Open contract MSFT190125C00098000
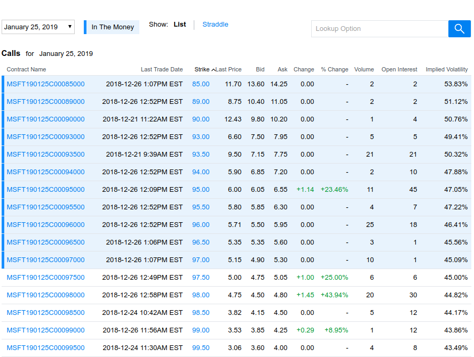Image resolution: width=474 pixels, height=357 pixels. point(46,295)
